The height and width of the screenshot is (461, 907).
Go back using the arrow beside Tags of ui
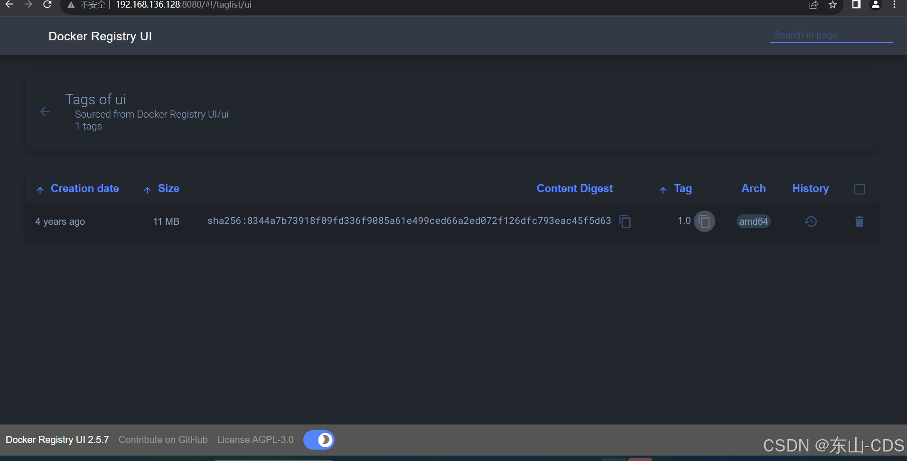pyautogui.click(x=45, y=111)
